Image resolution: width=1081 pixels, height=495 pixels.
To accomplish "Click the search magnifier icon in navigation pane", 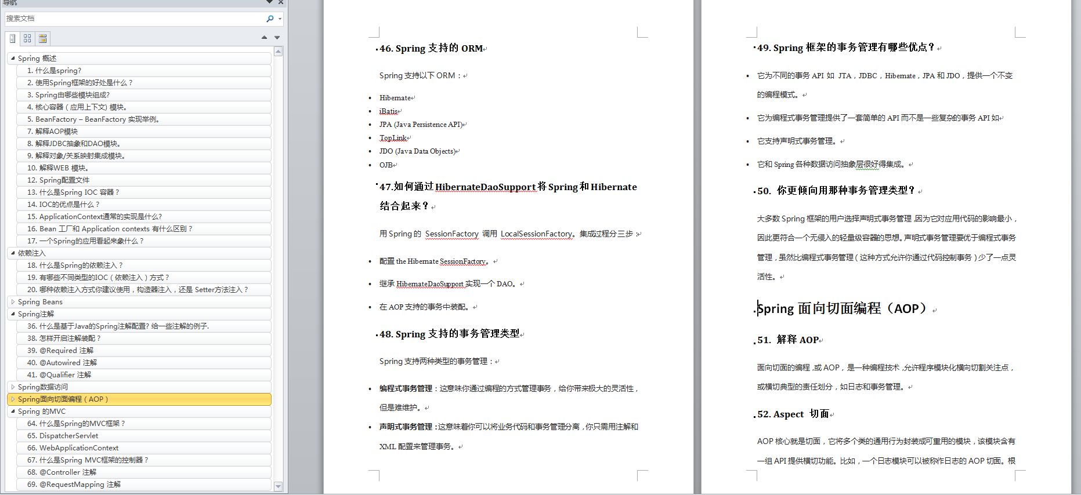I will pos(270,19).
